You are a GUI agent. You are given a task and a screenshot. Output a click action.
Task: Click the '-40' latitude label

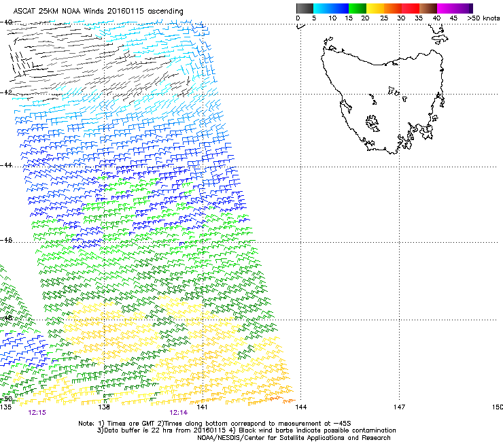coord(6,22)
